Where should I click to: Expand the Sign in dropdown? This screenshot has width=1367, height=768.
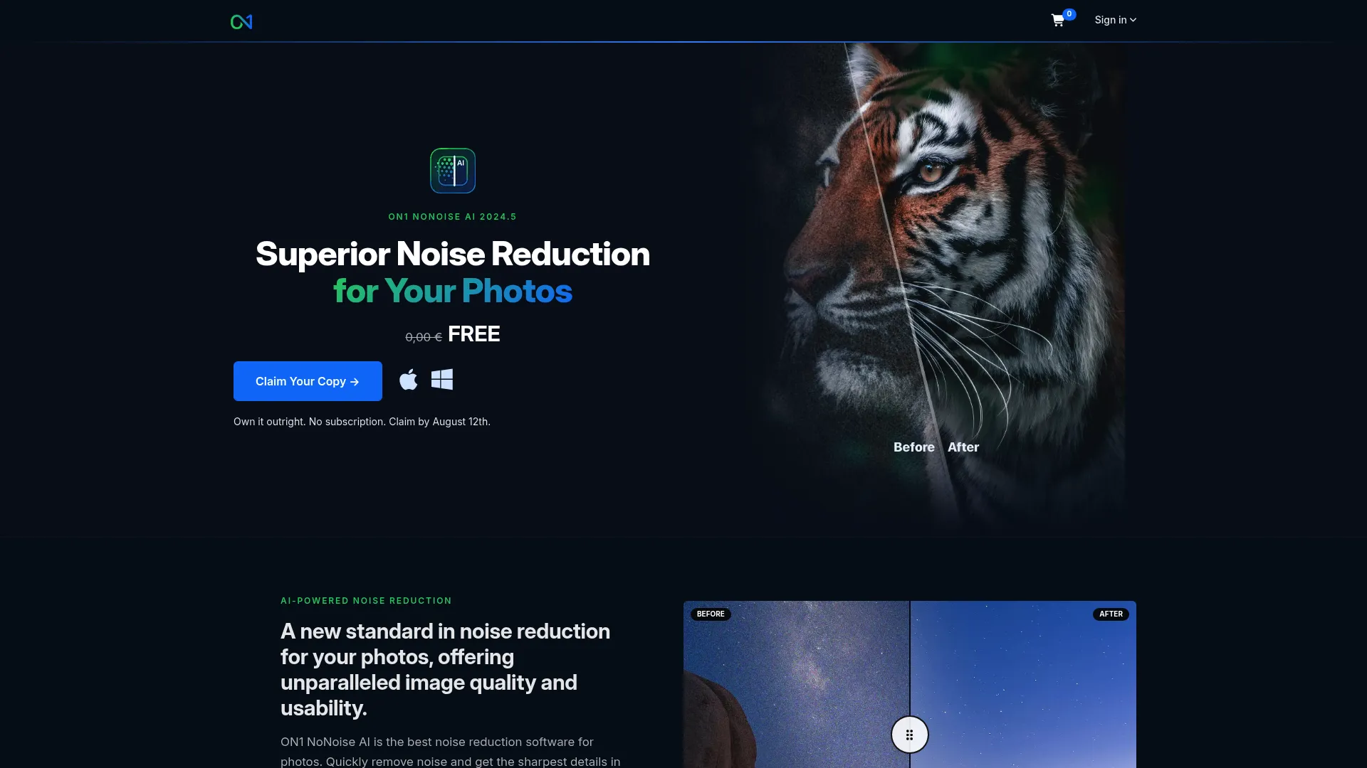[x=1115, y=20]
